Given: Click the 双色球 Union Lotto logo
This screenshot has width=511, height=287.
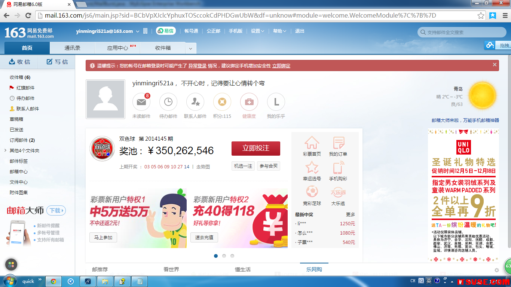Looking at the screenshot, I should (x=102, y=149).
